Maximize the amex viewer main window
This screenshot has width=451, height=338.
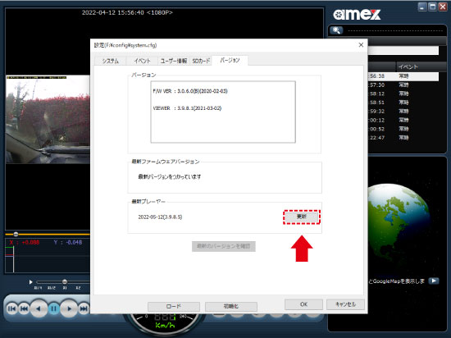click(x=432, y=7)
